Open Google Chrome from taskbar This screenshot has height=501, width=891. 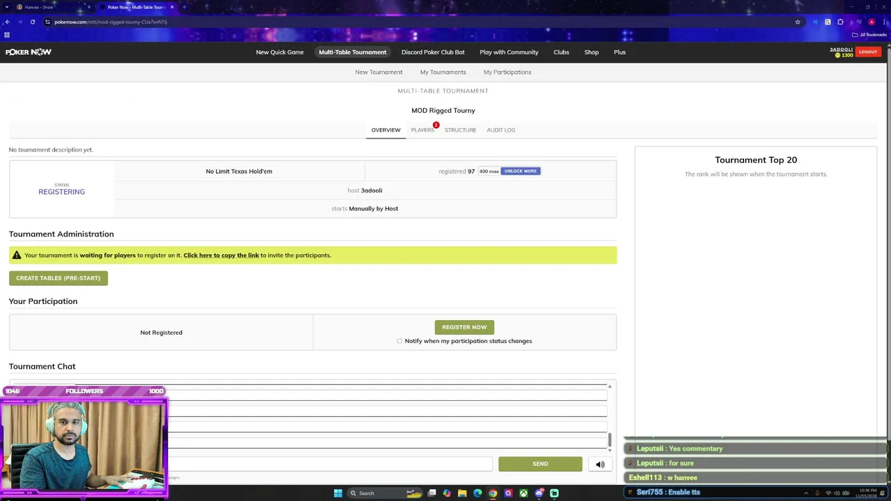493,493
